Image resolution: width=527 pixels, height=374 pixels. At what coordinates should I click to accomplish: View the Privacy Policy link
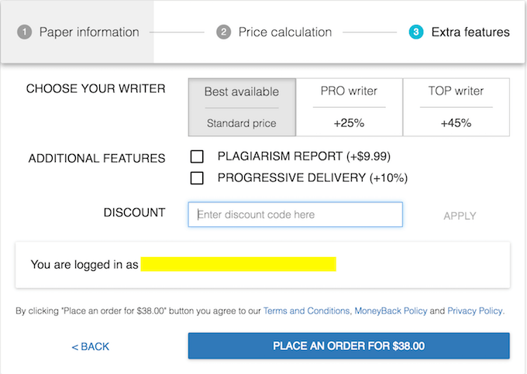tap(475, 311)
